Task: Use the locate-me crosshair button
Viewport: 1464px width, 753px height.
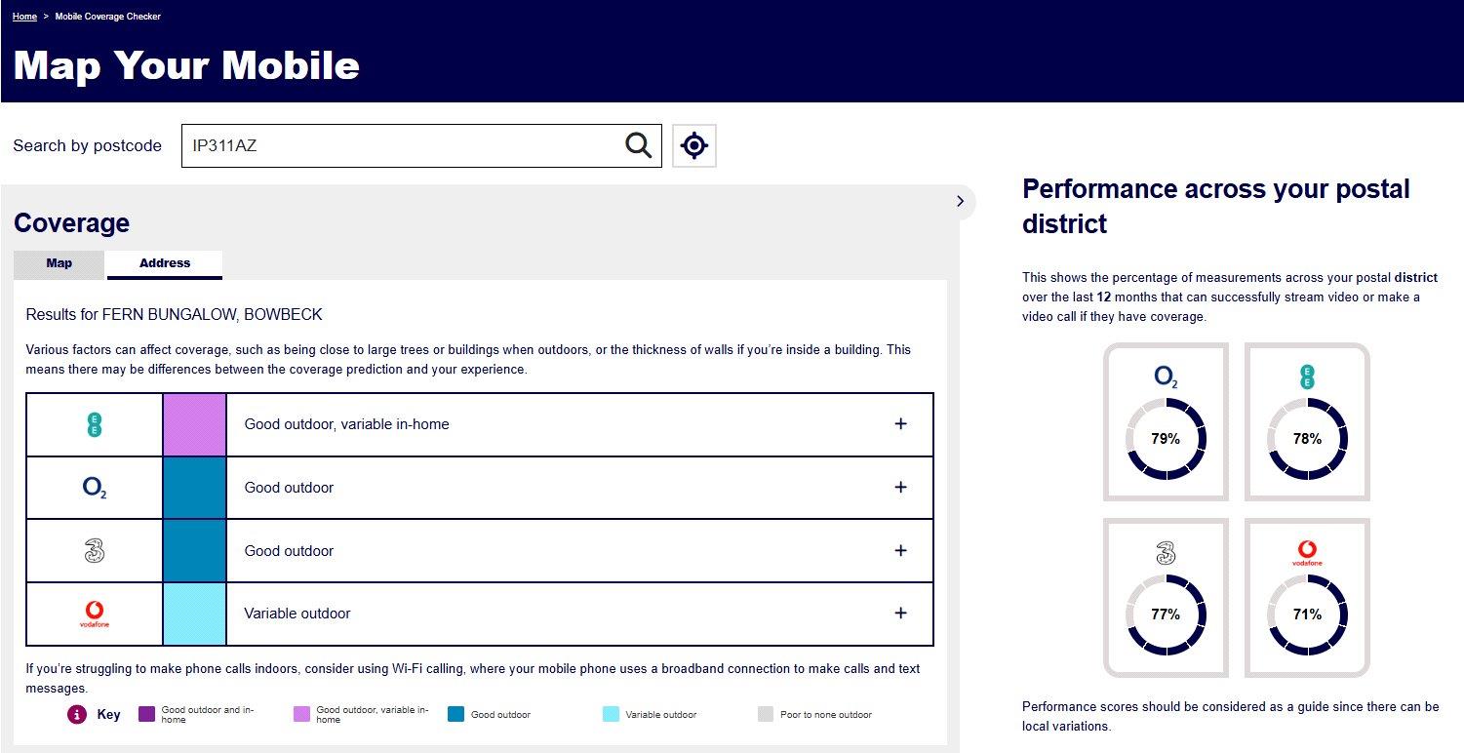Action: (x=693, y=145)
